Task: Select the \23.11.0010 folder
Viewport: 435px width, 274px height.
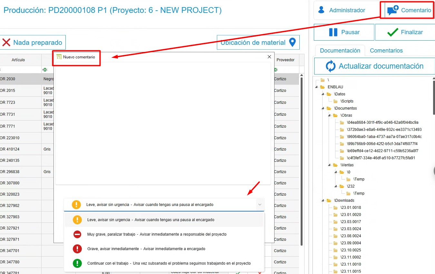Action: tap(351, 264)
